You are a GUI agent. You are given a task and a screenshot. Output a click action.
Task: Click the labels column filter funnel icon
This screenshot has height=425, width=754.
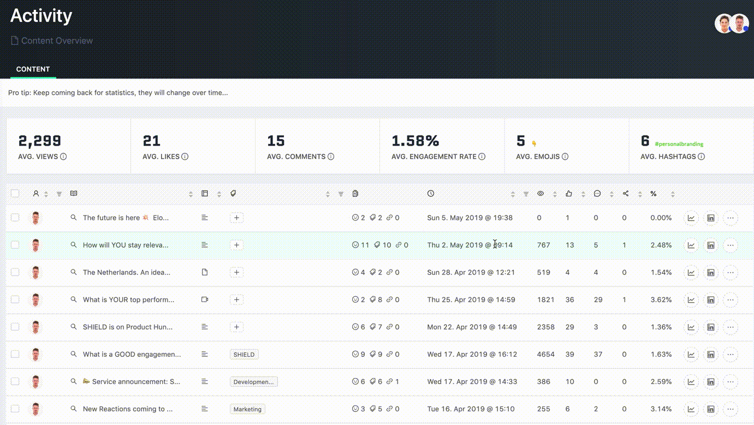coord(341,194)
